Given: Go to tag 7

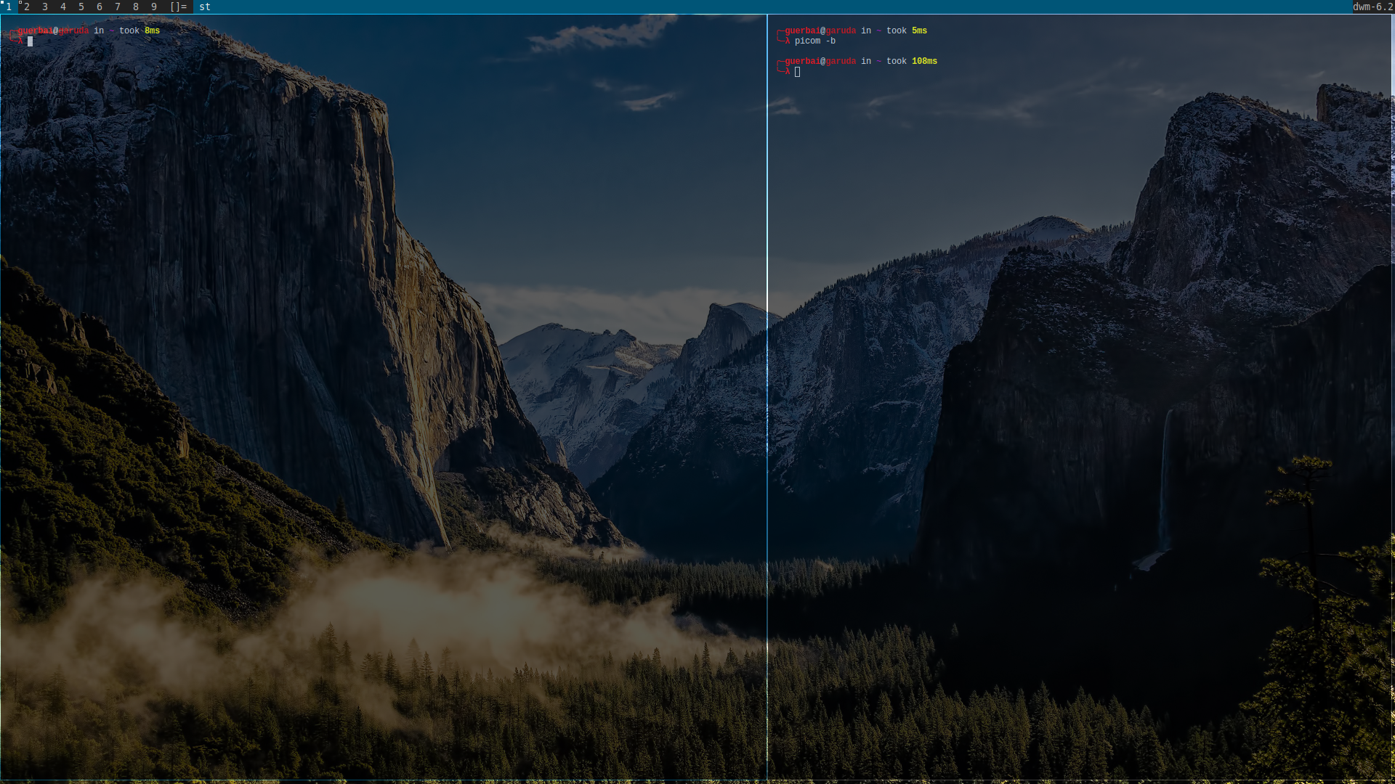Looking at the screenshot, I should point(118,7).
